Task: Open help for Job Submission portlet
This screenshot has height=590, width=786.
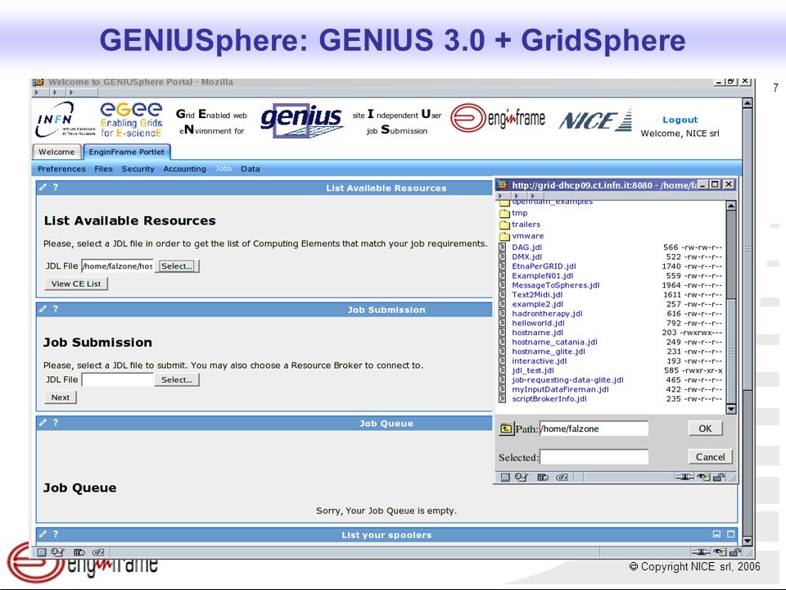Action: pos(56,309)
